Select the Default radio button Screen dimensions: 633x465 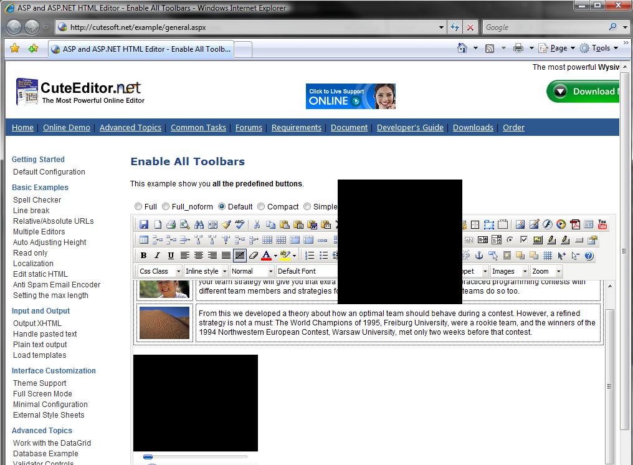click(x=222, y=206)
